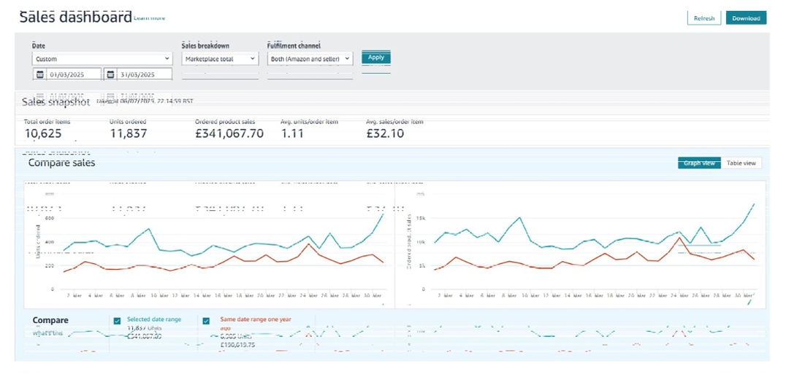786x380 pixels.
Task: Click the Apply button
Action: pos(376,58)
